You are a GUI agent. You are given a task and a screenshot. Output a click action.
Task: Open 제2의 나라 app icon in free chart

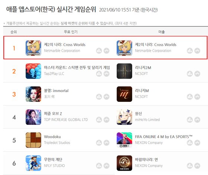[33, 48]
